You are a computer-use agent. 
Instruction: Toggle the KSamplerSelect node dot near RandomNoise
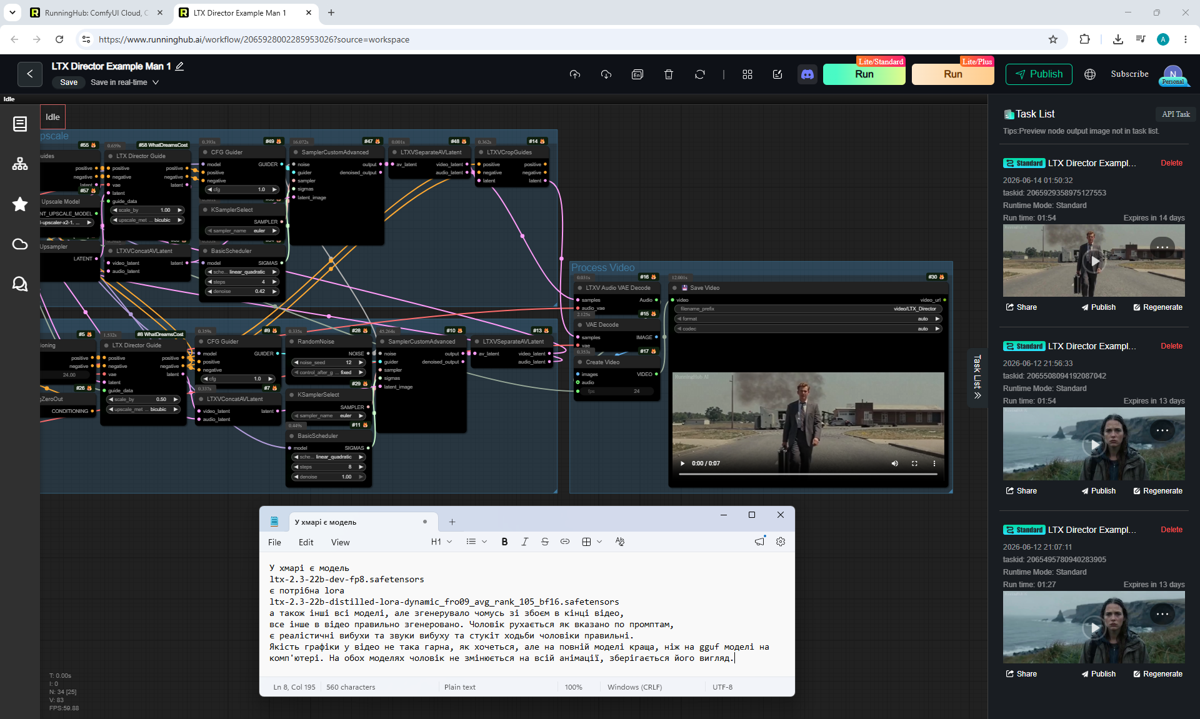(291, 395)
